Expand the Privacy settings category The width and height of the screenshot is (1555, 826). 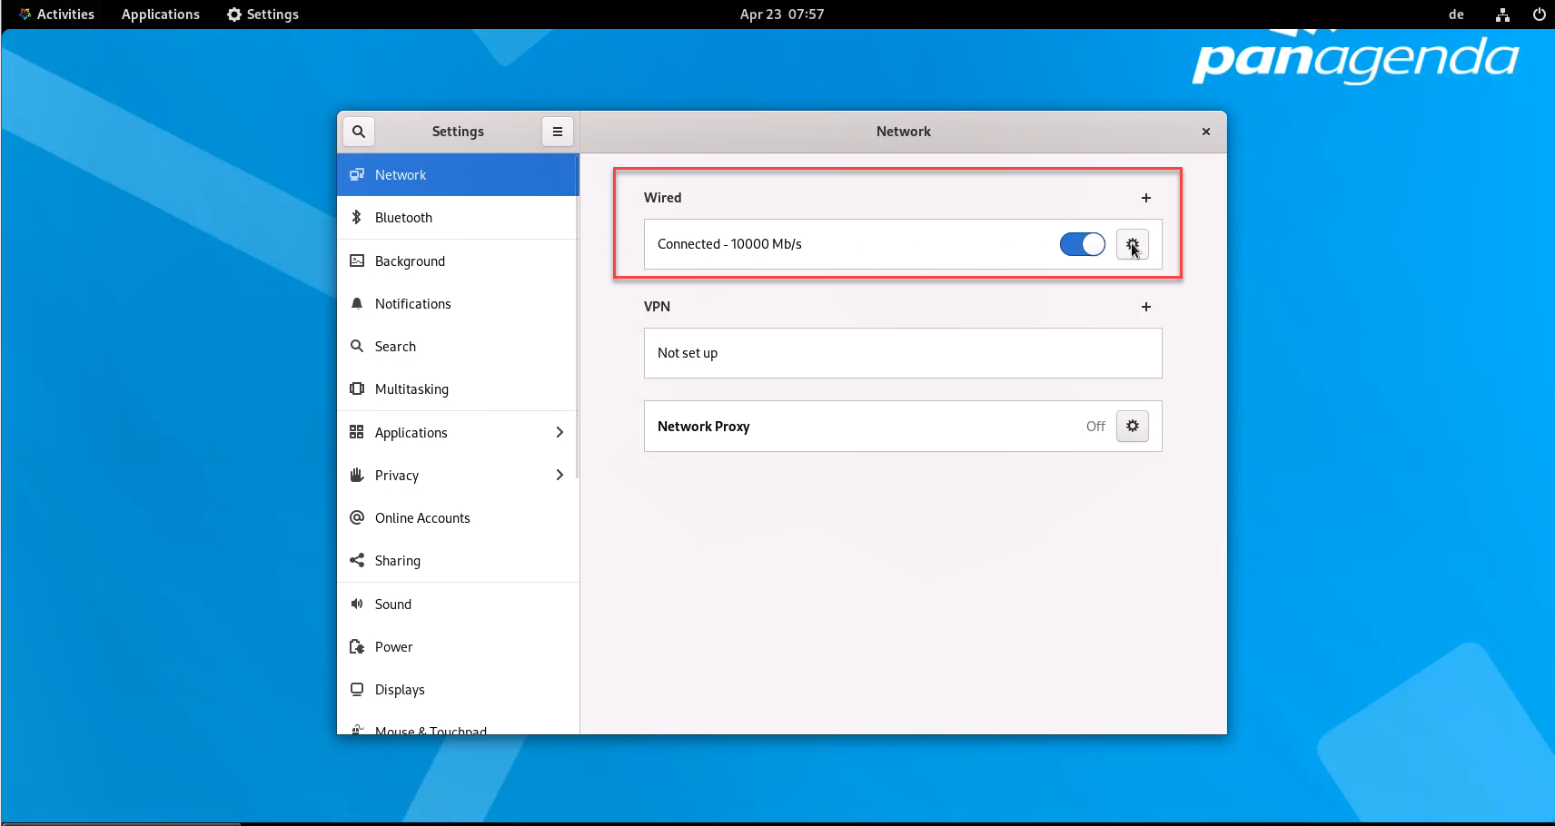pos(458,476)
